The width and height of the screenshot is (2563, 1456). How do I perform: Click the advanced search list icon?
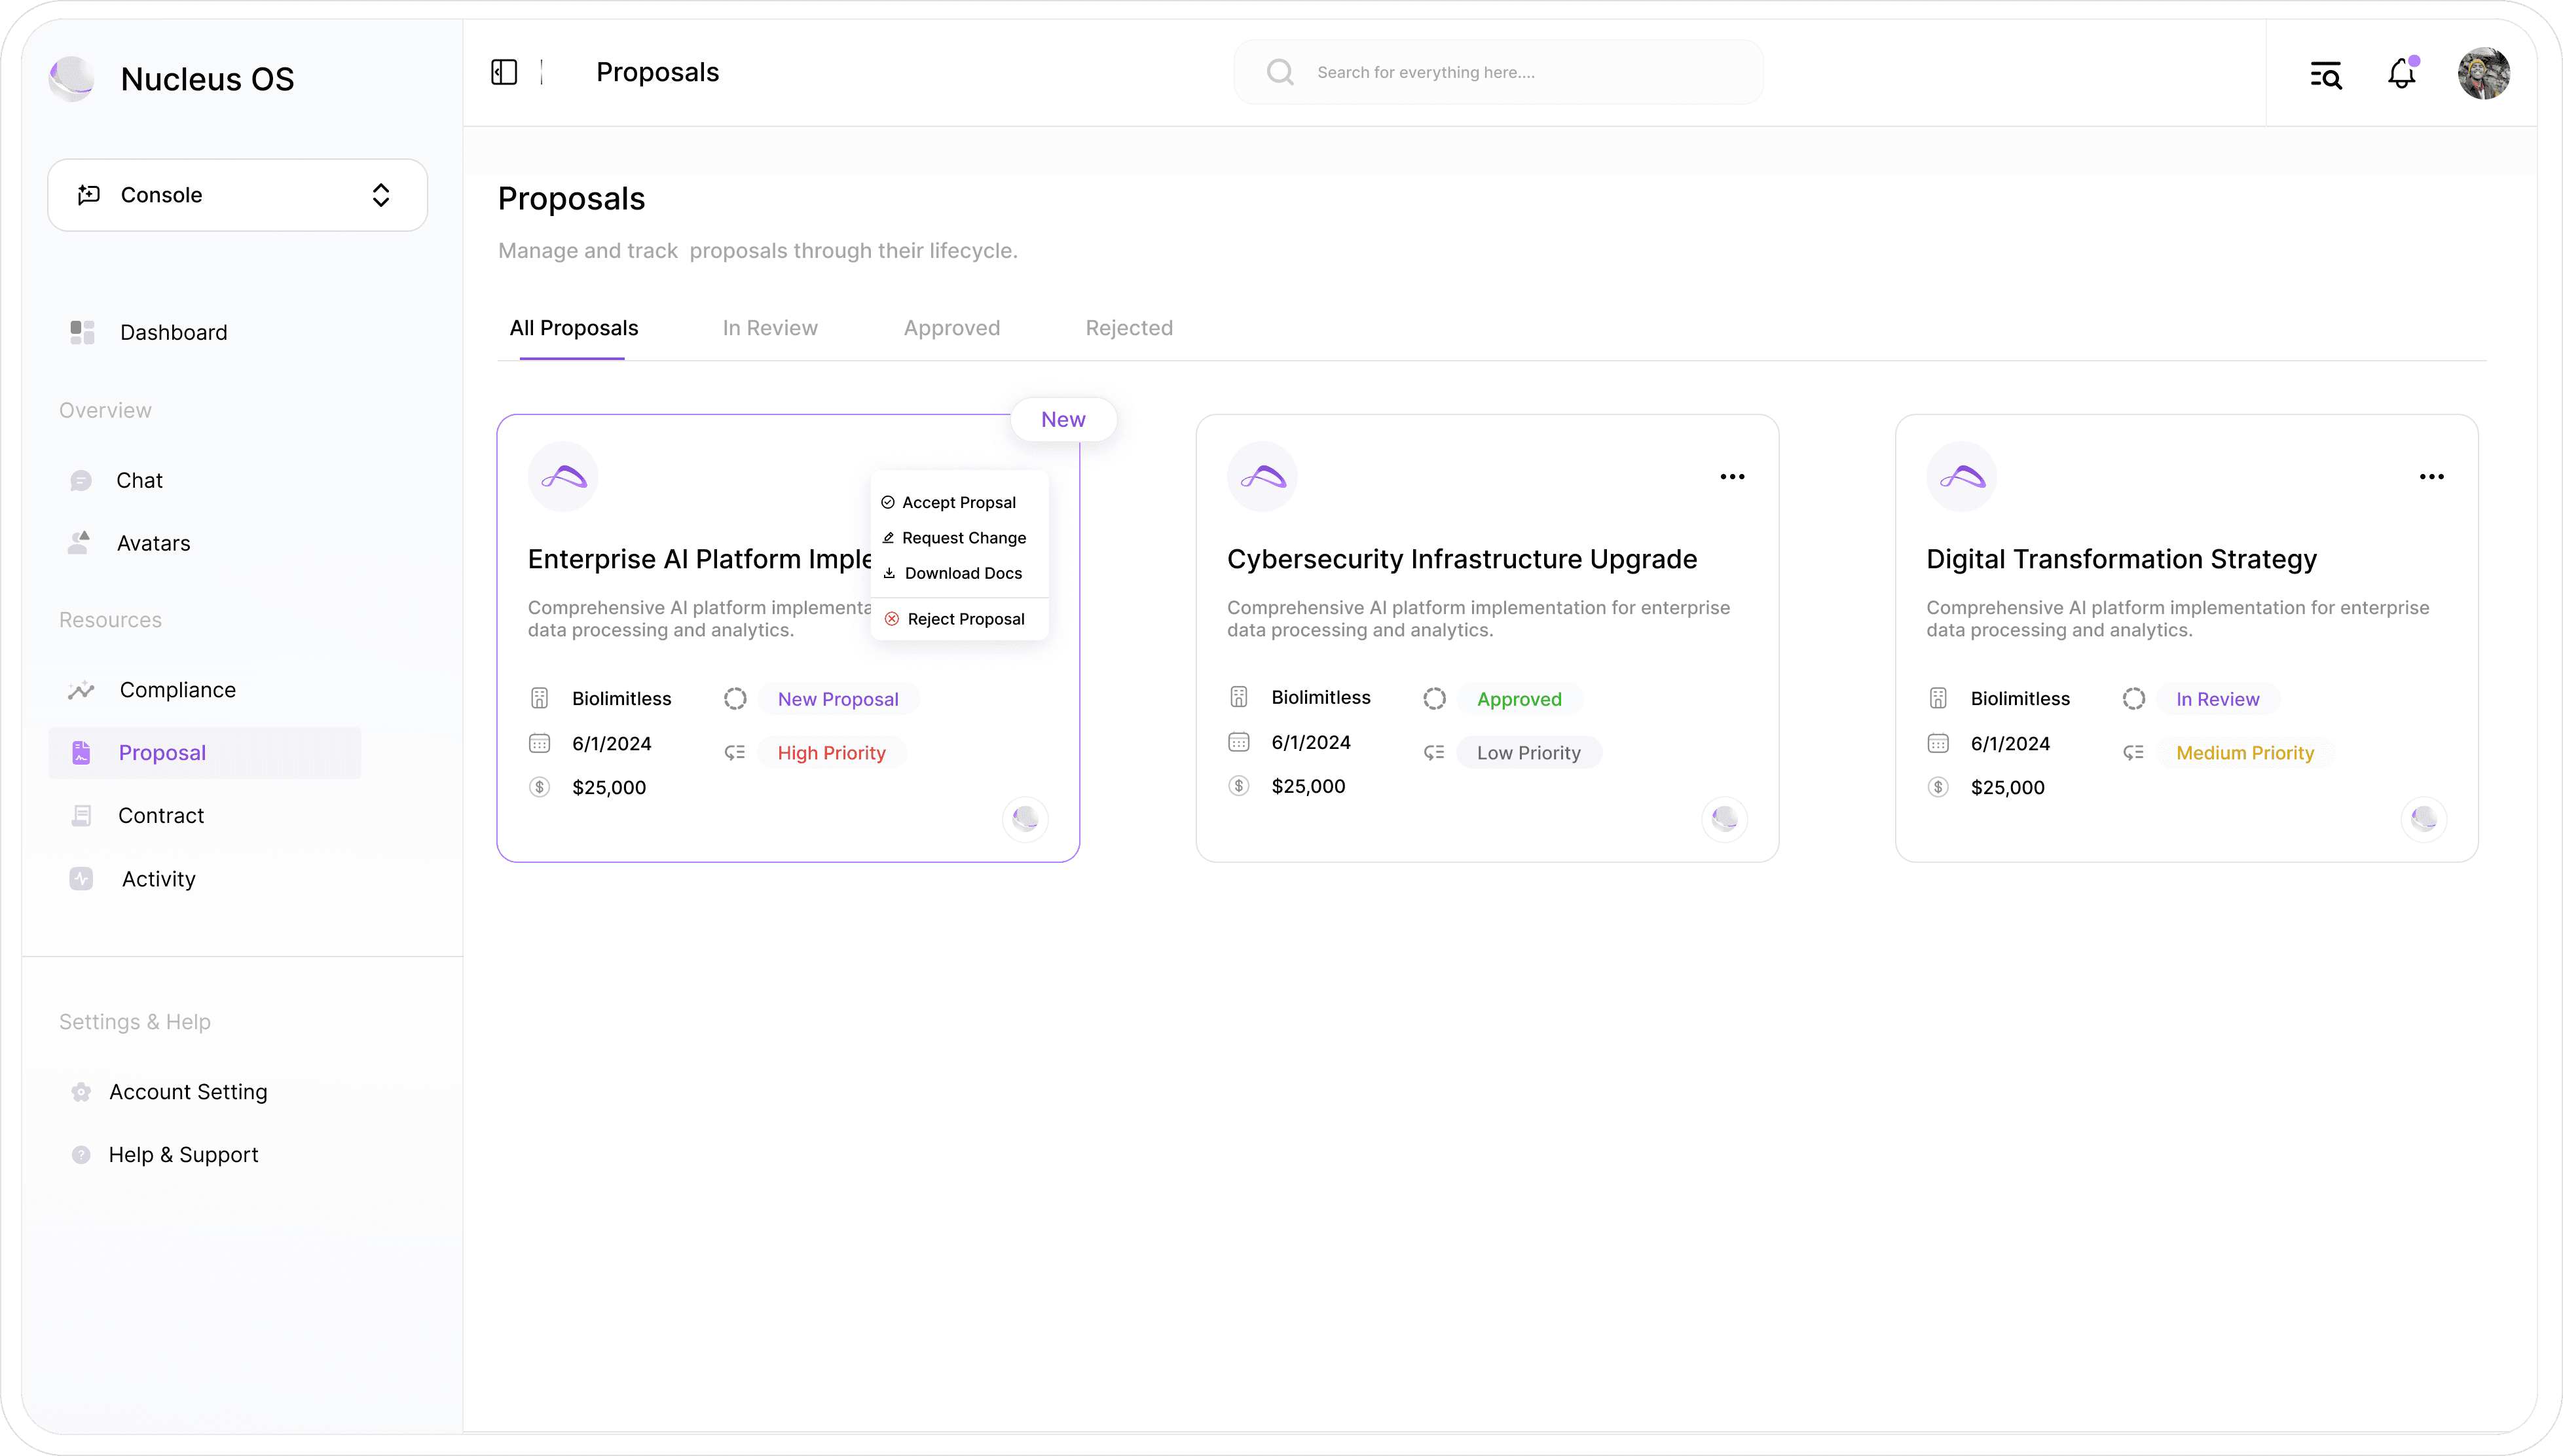pyautogui.click(x=2325, y=74)
